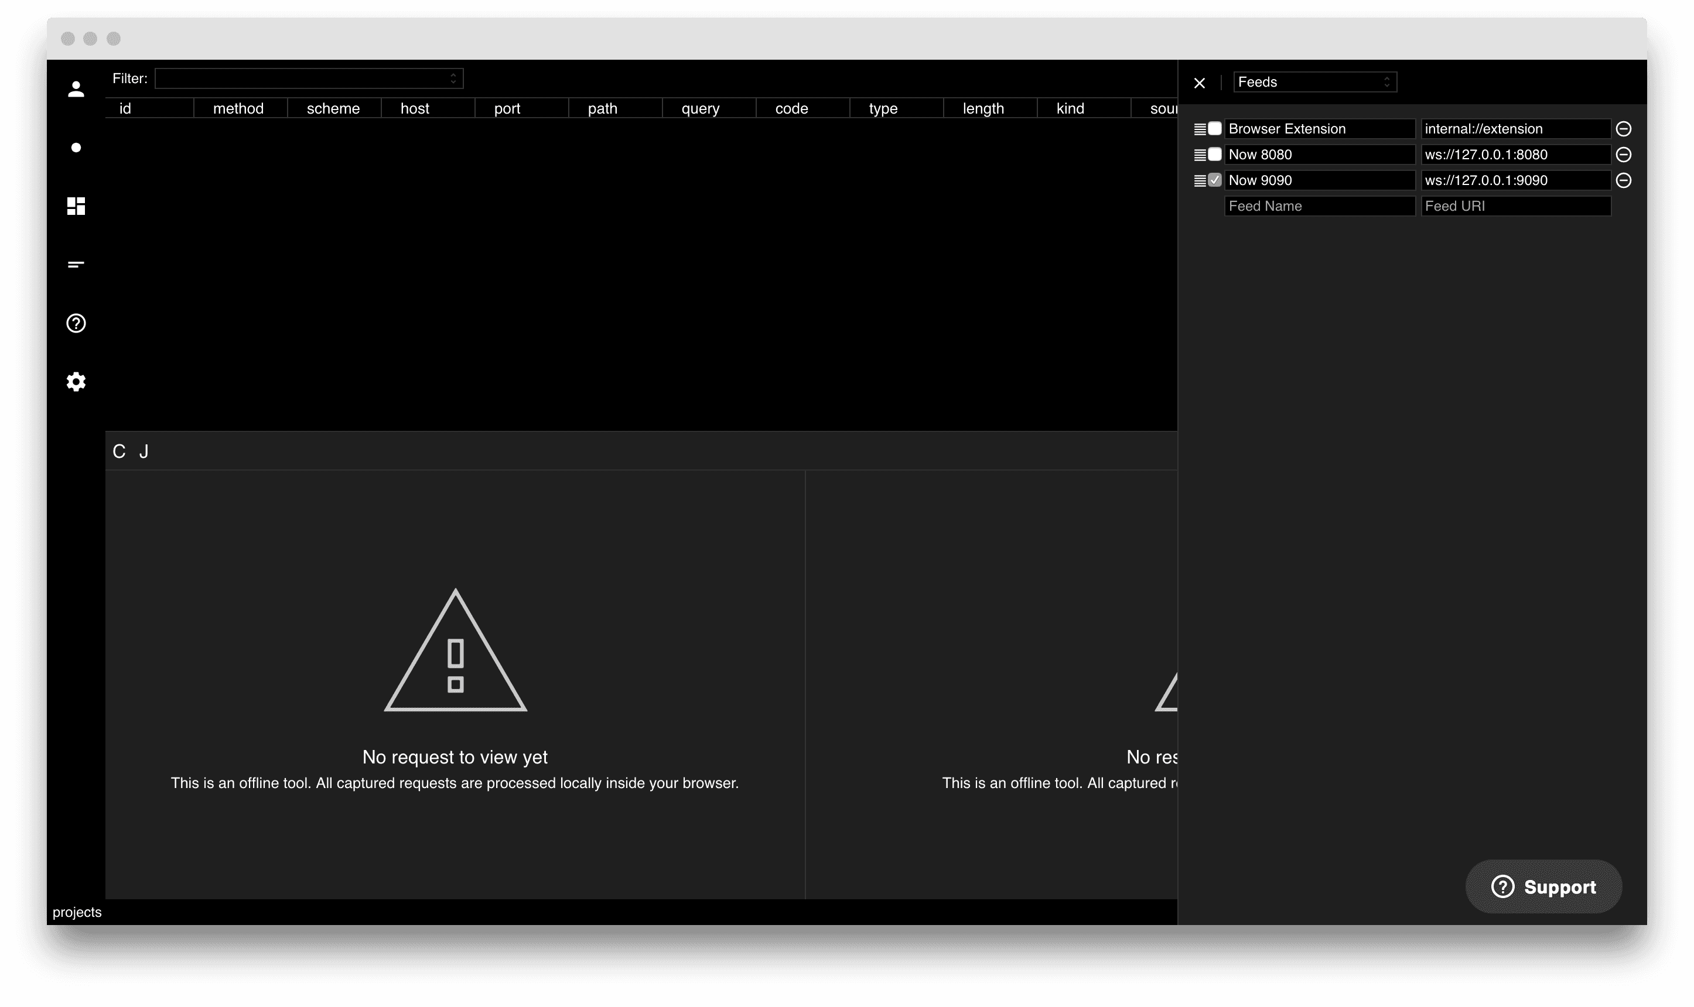Sort by the port column header

[521, 108]
